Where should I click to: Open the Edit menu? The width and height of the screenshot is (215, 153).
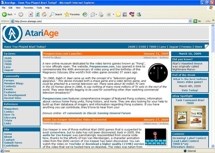(10, 8)
